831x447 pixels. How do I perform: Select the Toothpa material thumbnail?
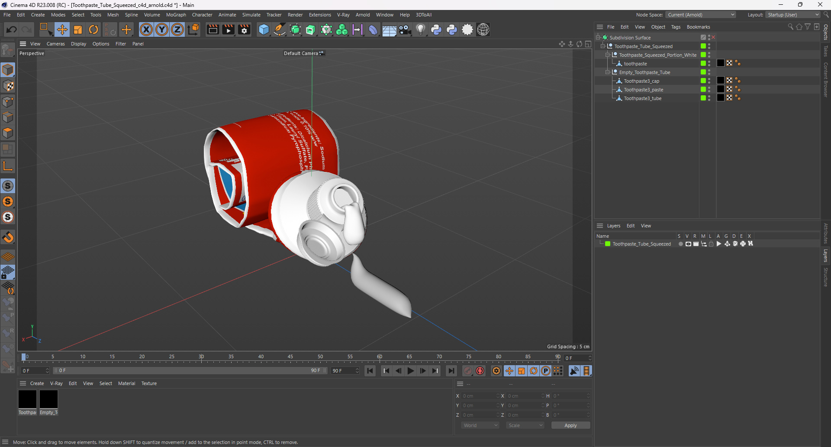(27, 399)
